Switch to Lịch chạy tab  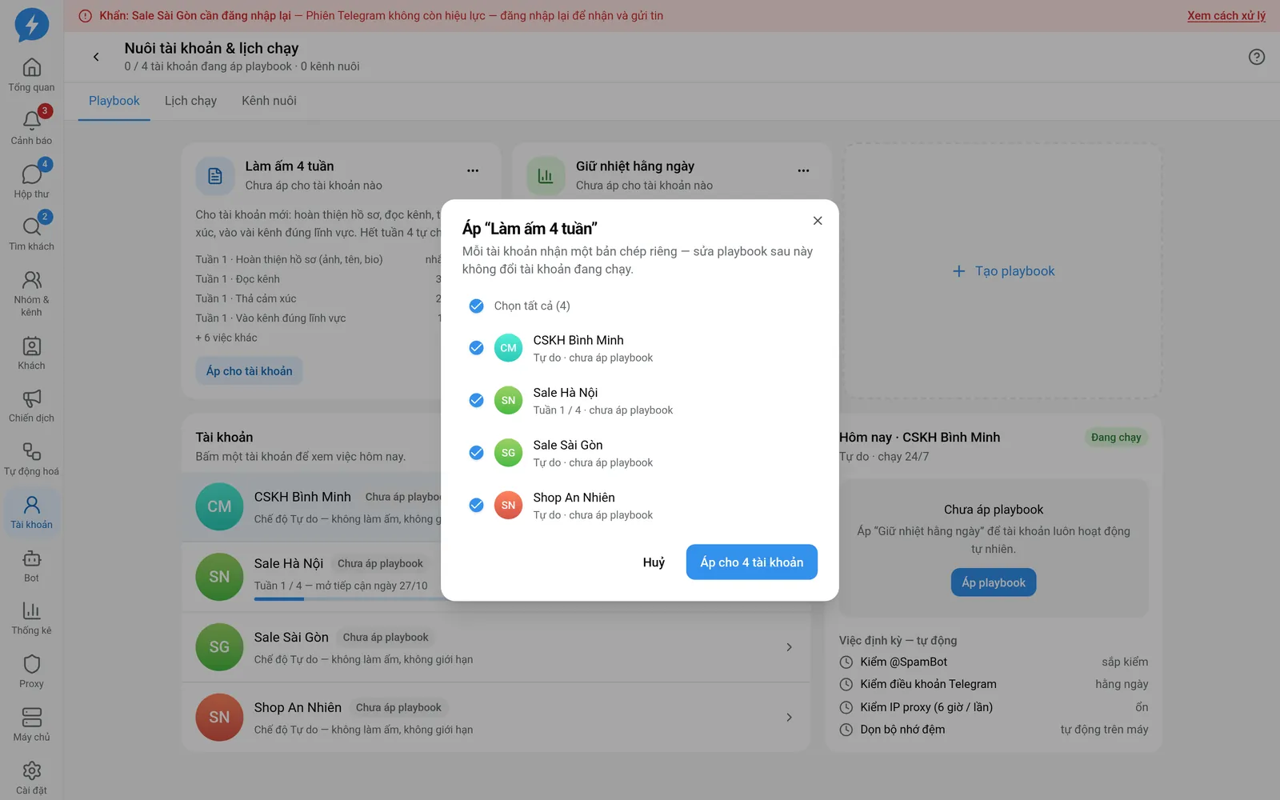(x=190, y=101)
